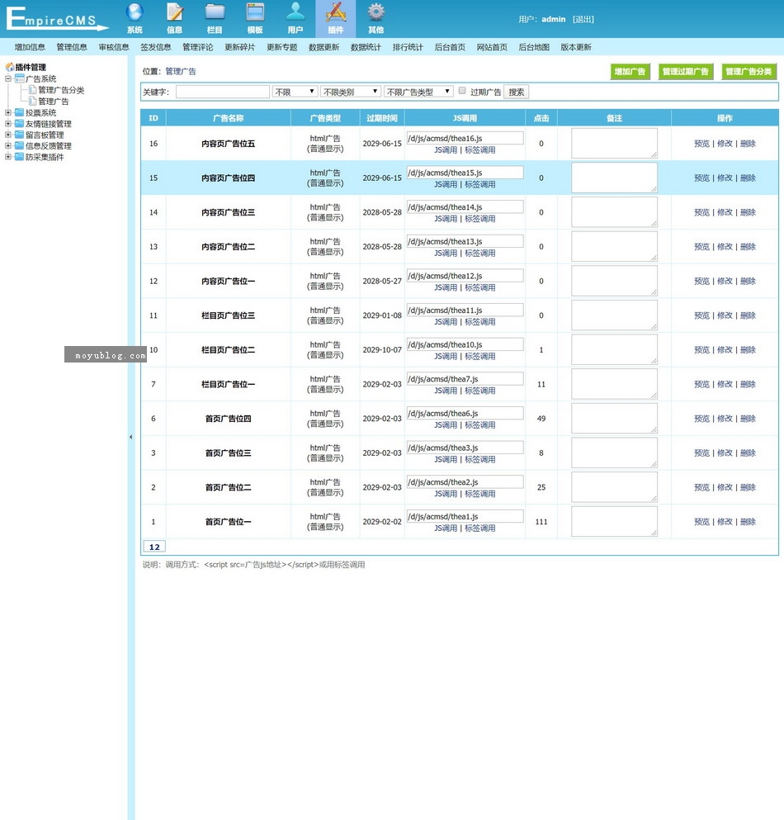
Task: Expand the 友情链接管理 tree node
Action: point(8,123)
